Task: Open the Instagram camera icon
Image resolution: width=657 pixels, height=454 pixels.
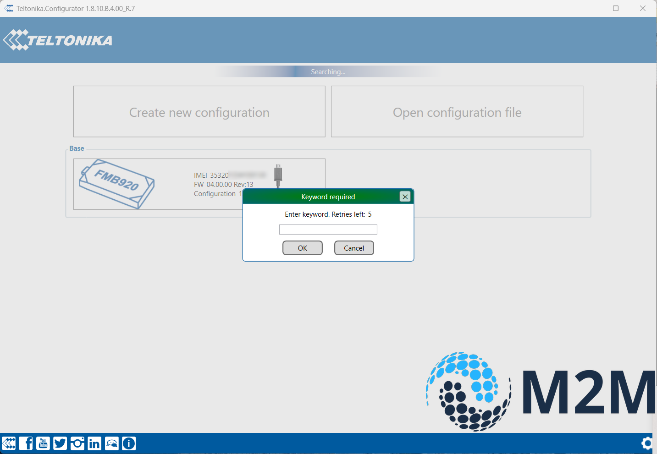Action: pyautogui.click(x=77, y=443)
